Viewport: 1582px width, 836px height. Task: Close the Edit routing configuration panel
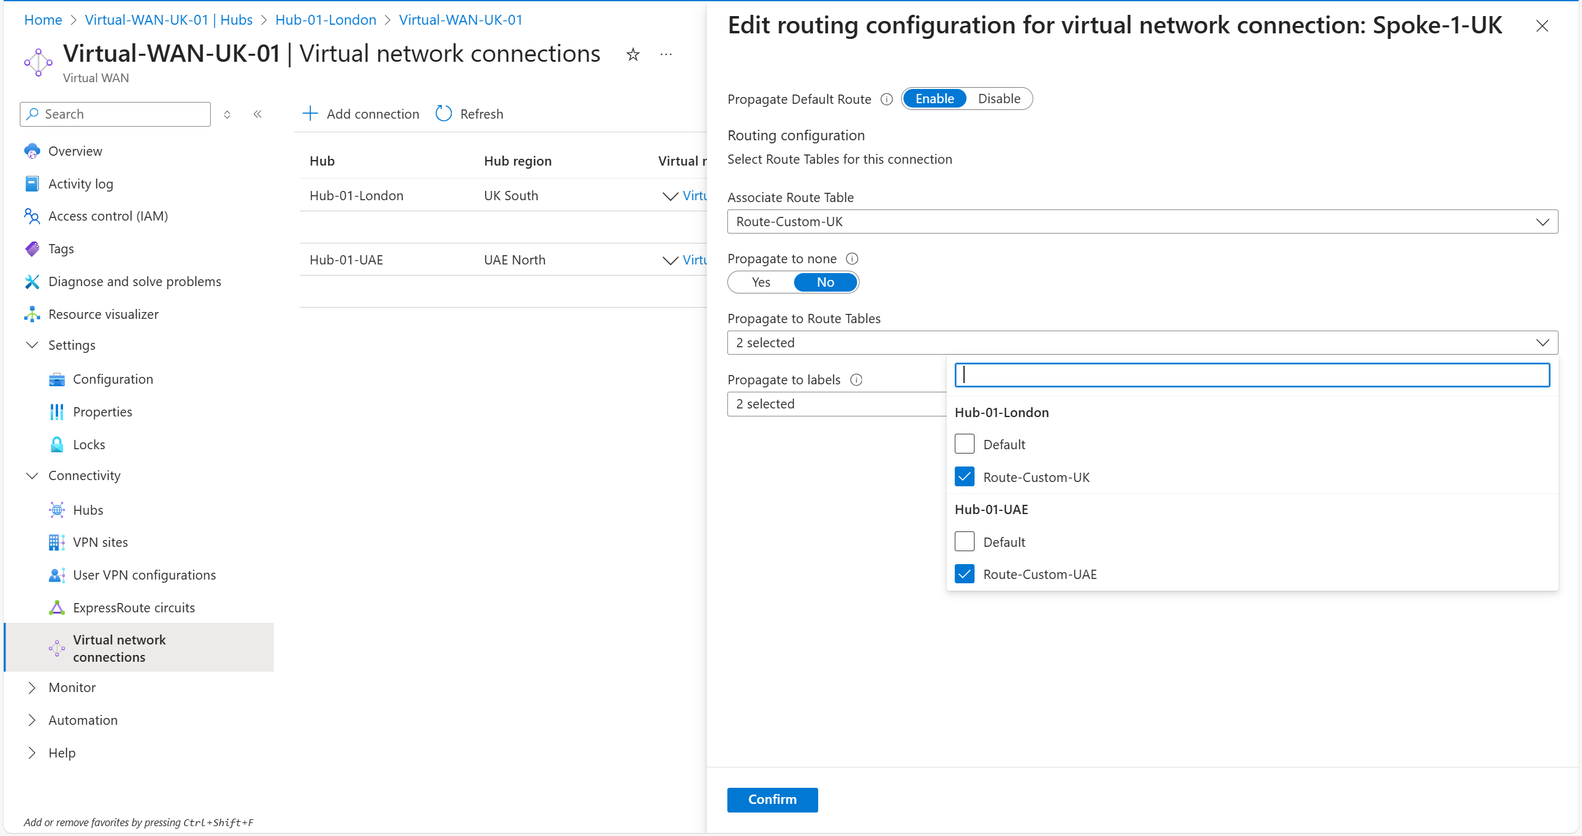tap(1542, 26)
